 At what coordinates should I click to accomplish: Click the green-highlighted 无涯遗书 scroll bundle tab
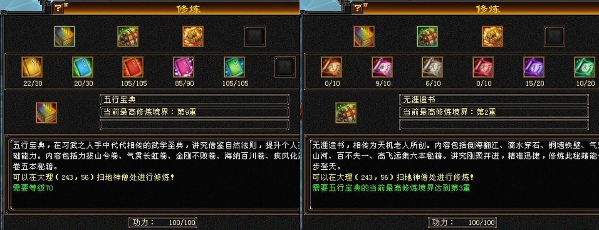tap(427, 36)
